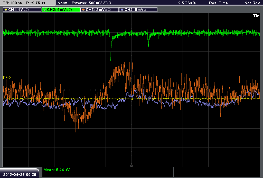Image resolution: width=263 pixels, height=178 pixels.
Task: Click the orange C3 ground level marker
Action: 7,90
